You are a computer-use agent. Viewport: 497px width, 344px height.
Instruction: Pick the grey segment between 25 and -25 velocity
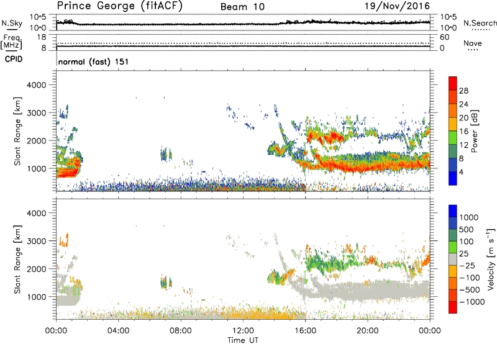click(453, 259)
